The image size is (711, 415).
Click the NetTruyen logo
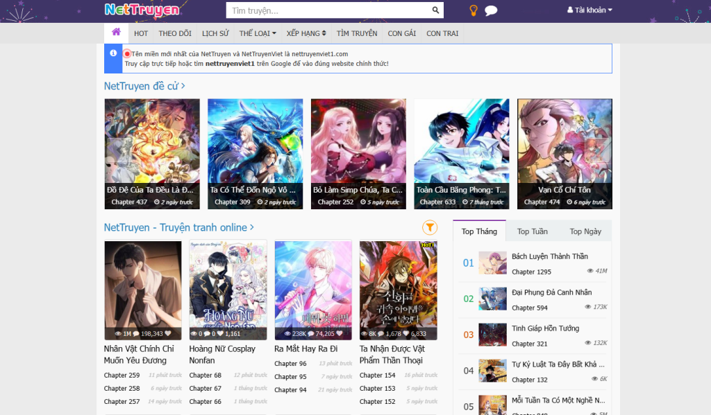point(142,10)
